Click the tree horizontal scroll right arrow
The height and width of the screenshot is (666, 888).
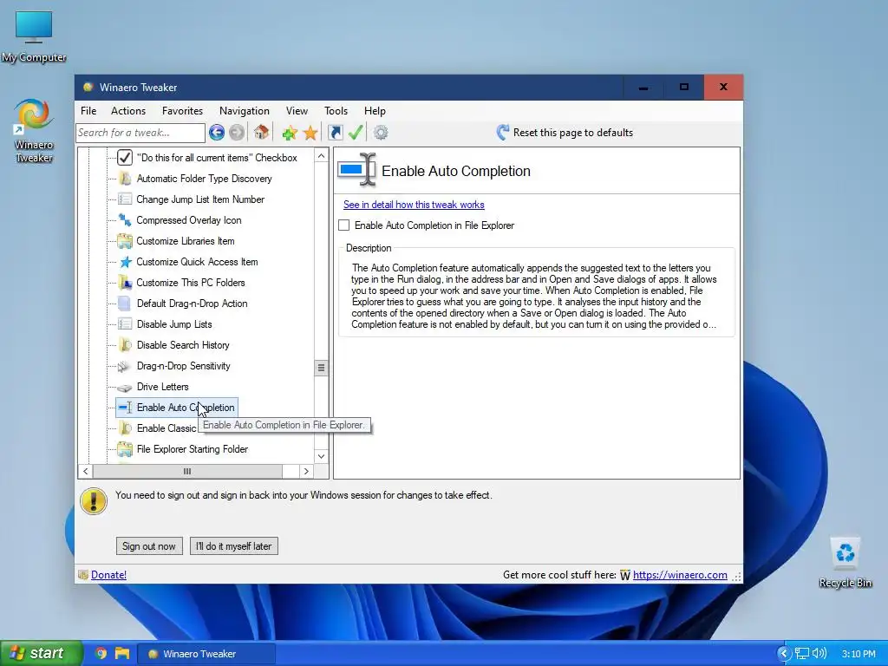click(x=306, y=471)
